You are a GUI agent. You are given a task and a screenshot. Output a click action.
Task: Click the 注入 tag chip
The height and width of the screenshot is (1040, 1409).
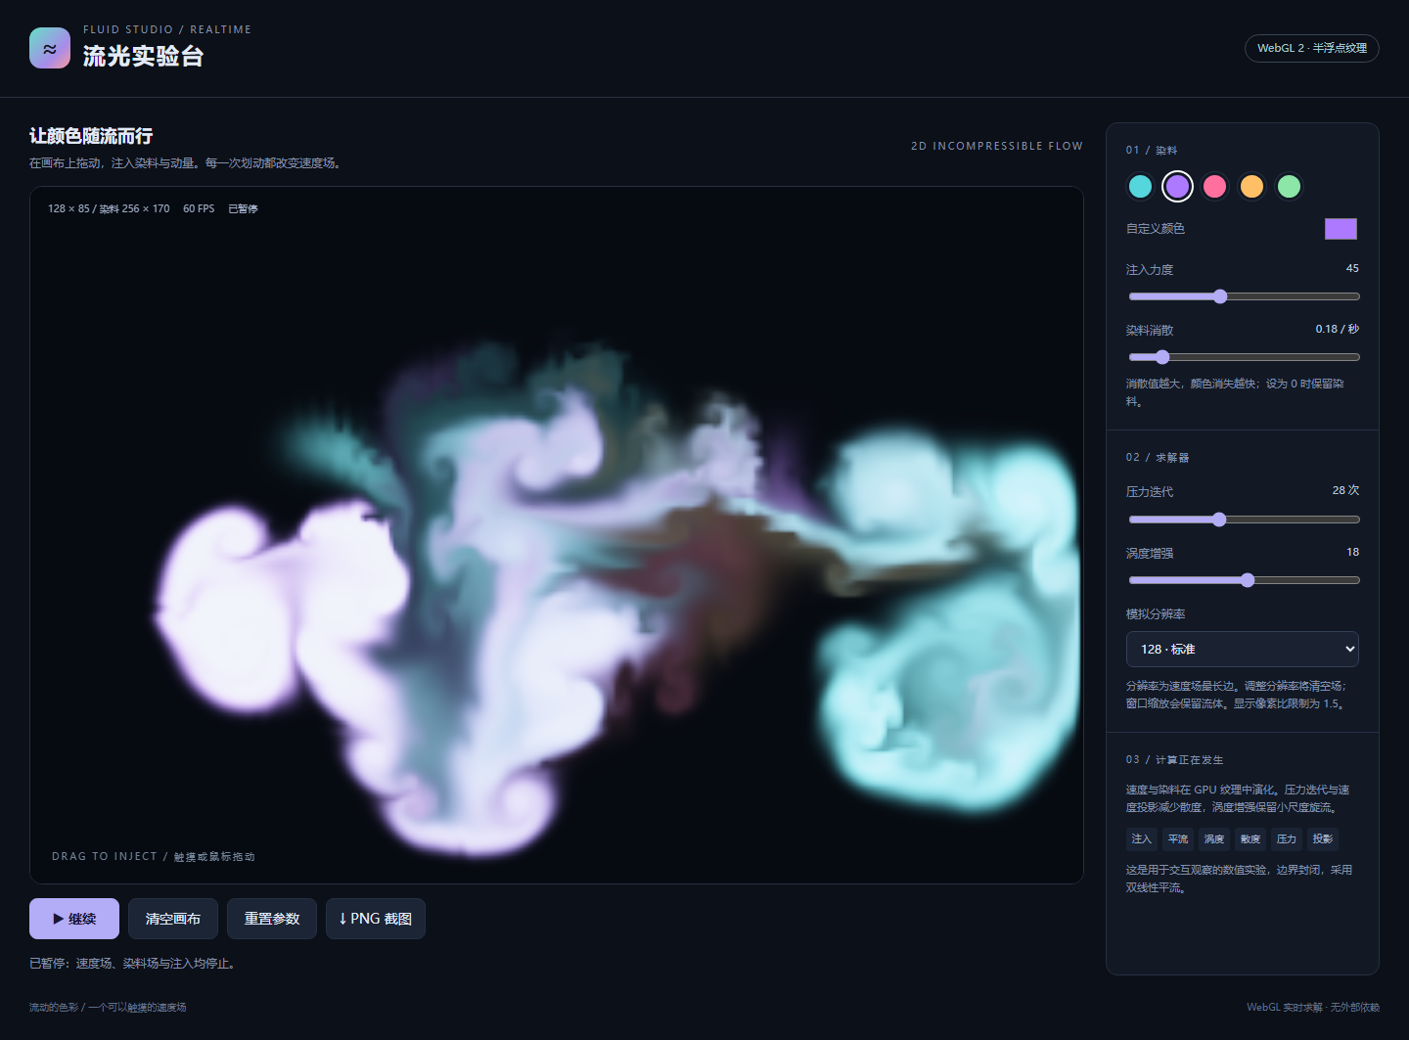(x=1142, y=839)
